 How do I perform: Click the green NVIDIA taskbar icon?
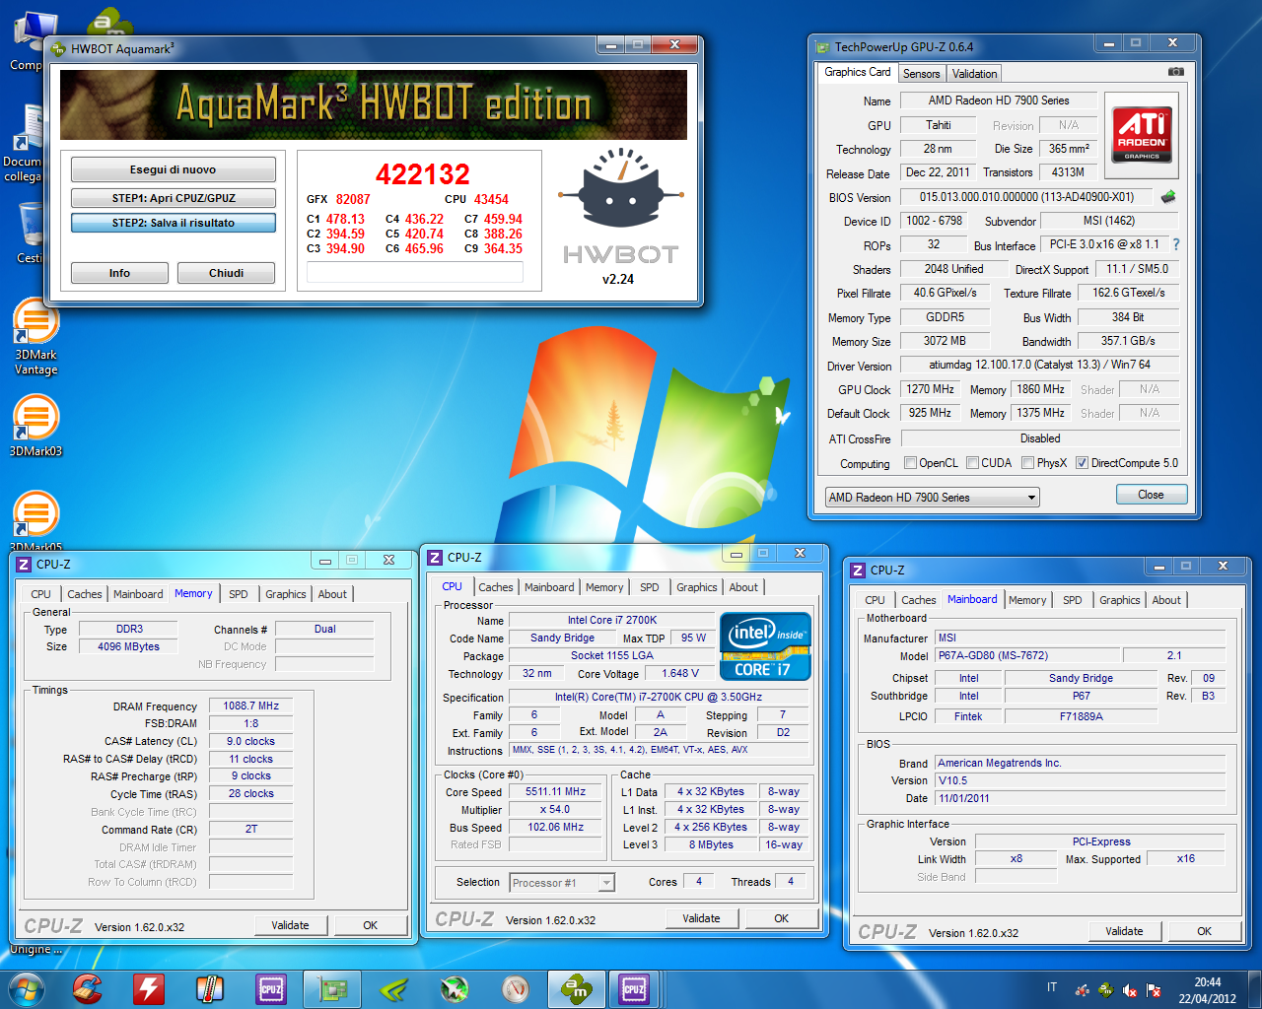(x=393, y=988)
